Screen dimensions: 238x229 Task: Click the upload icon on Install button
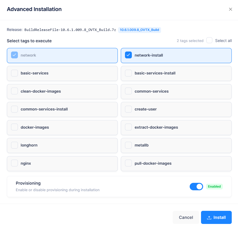209,217
